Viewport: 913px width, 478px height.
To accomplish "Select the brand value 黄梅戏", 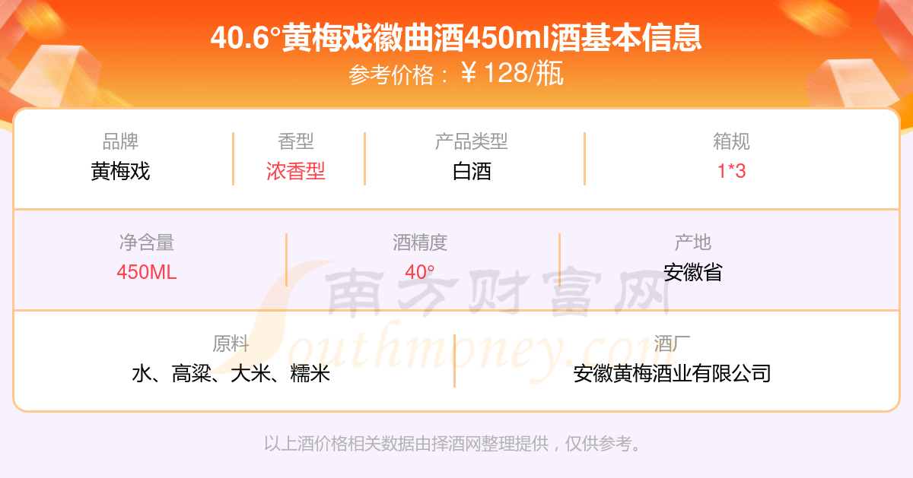I will tap(121, 171).
